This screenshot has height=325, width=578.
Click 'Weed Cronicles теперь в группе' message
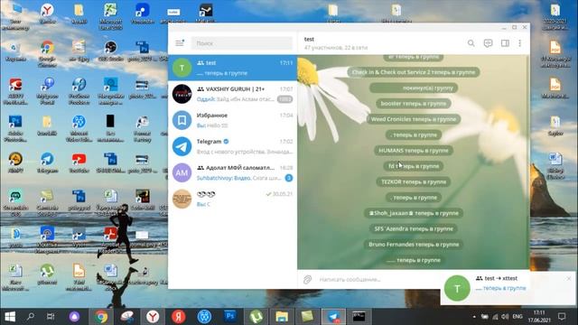pos(414,119)
